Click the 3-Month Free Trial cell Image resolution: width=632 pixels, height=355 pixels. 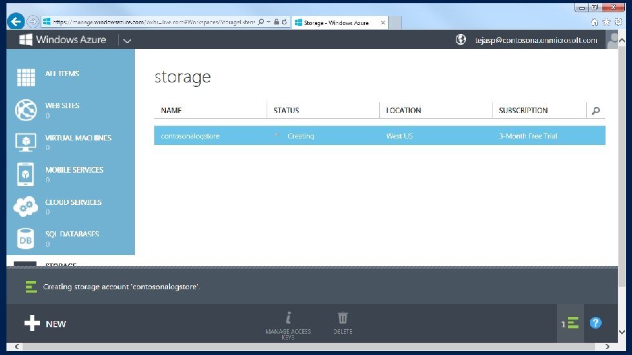(528, 136)
